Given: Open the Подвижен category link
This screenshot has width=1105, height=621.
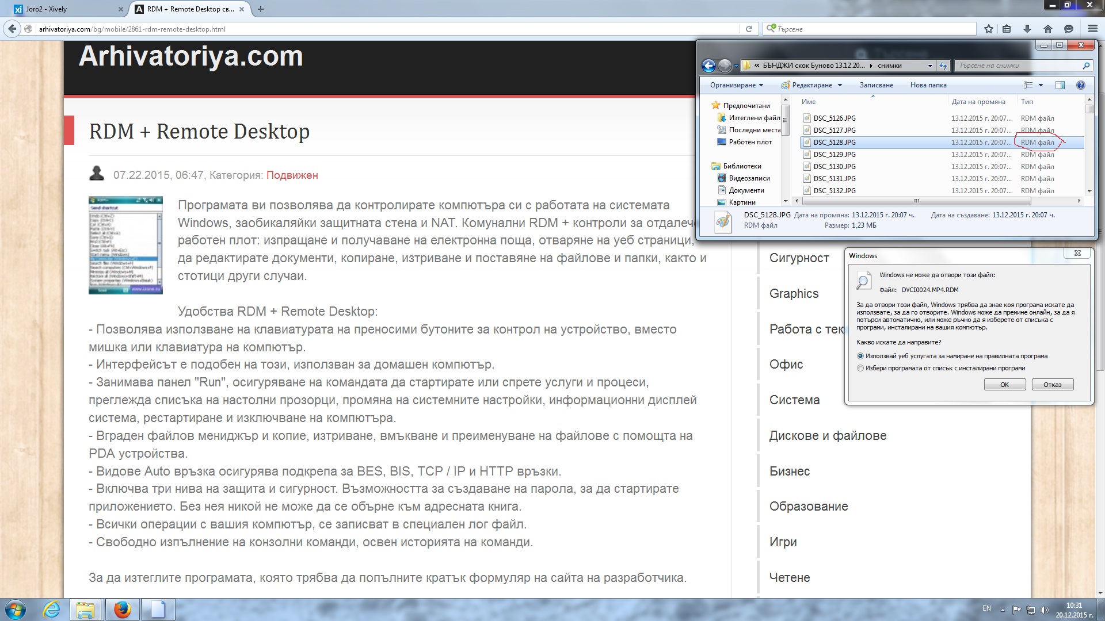Looking at the screenshot, I should point(292,175).
